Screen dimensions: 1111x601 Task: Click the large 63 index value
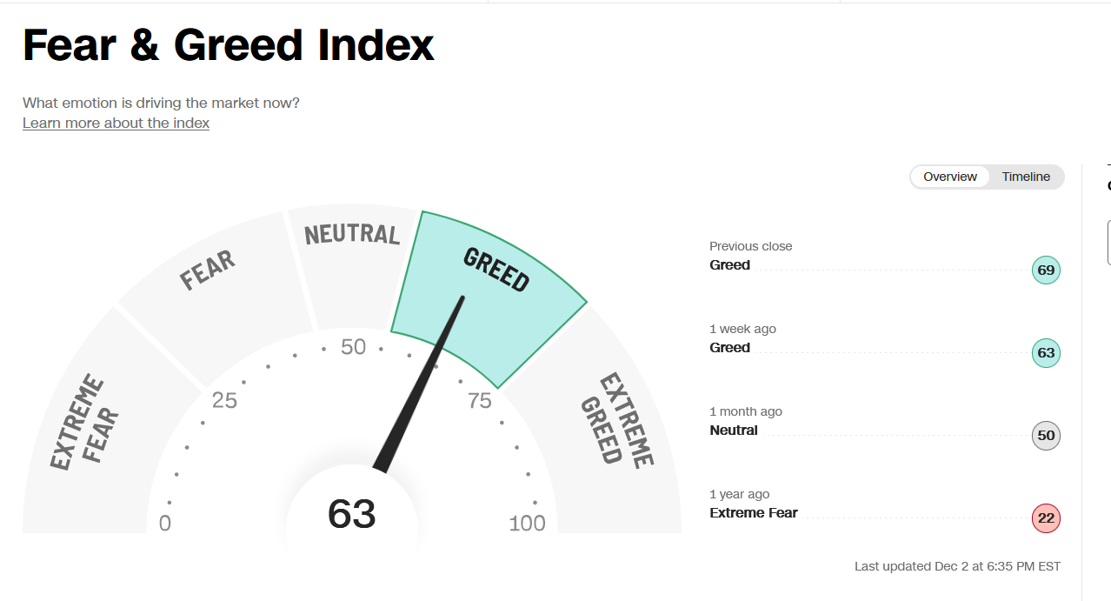352,514
